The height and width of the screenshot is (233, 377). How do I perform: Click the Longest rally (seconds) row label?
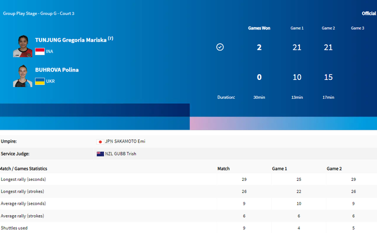point(23,180)
